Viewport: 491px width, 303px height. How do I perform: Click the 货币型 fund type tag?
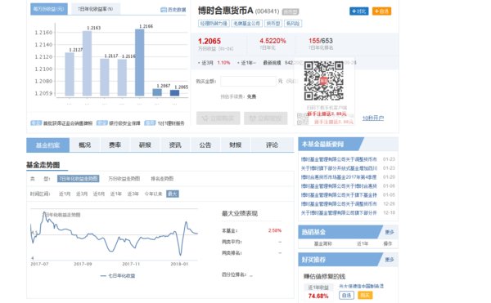[273, 24]
